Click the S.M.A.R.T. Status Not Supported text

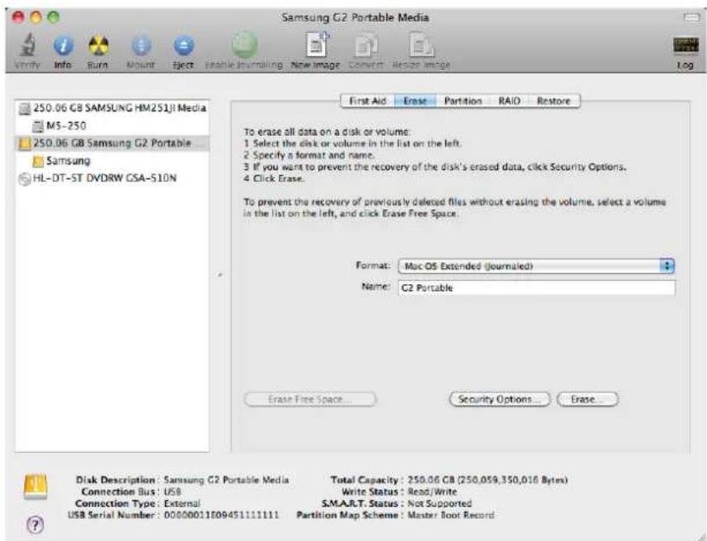tap(440, 503)
